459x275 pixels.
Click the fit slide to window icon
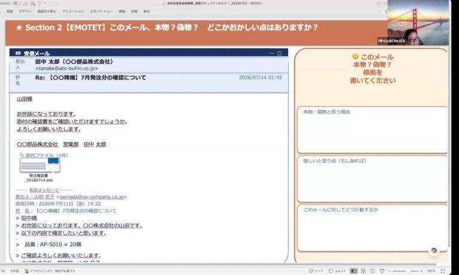click(x=443, y=271)
